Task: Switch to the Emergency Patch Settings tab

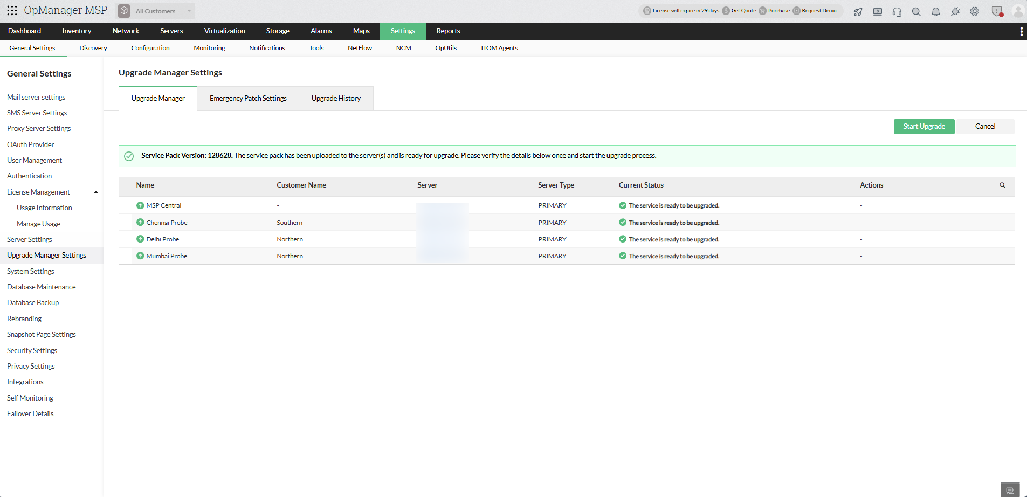Action: (248, 98)
